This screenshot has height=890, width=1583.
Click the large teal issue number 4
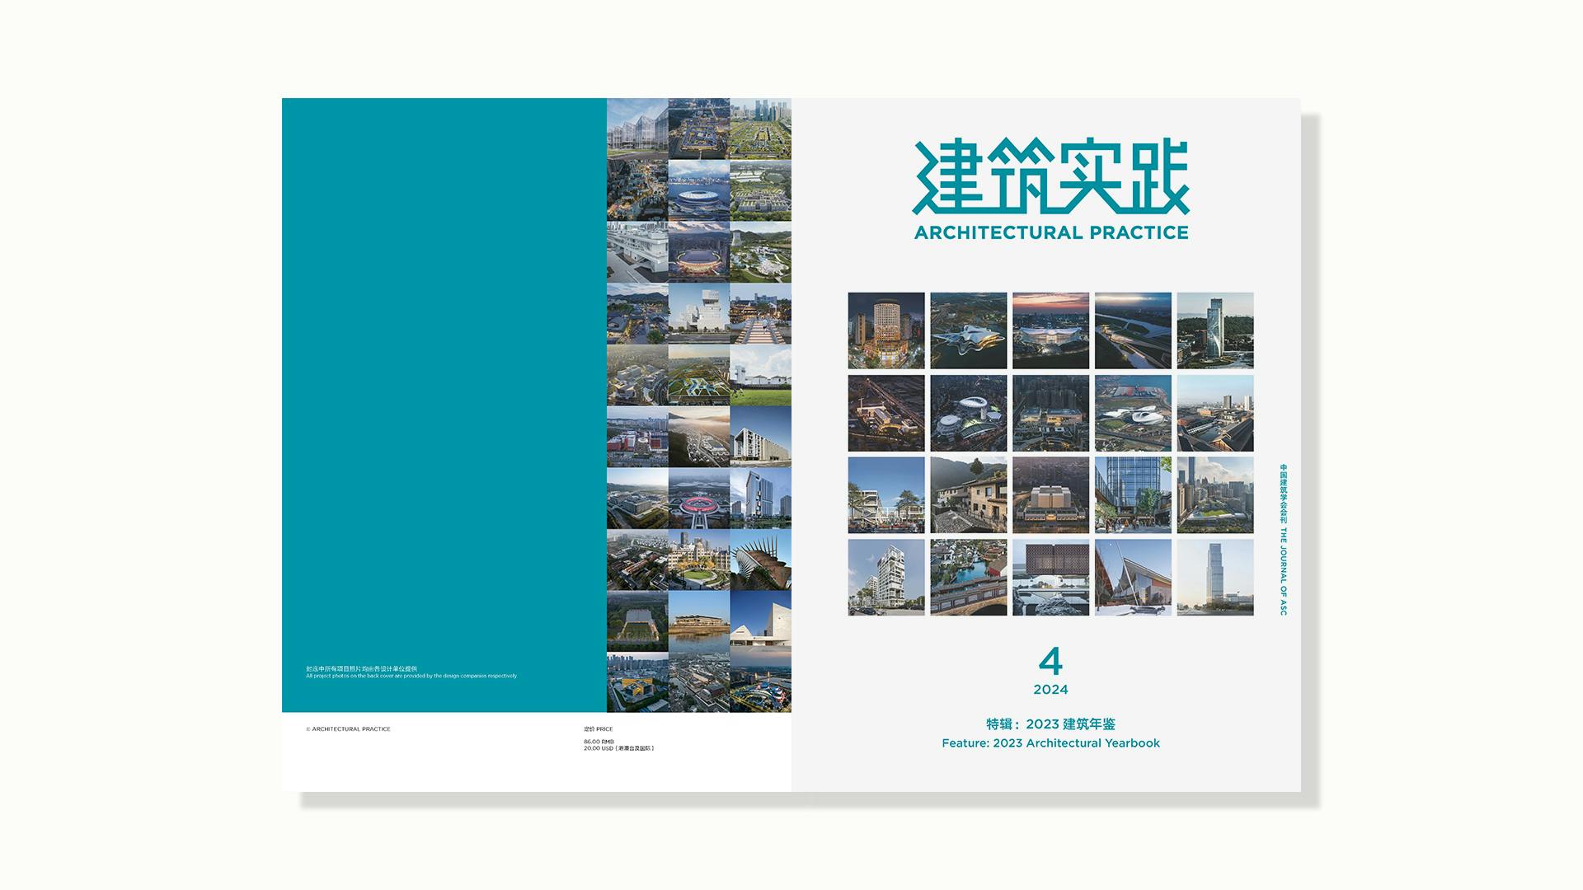tap(1050, 661)
